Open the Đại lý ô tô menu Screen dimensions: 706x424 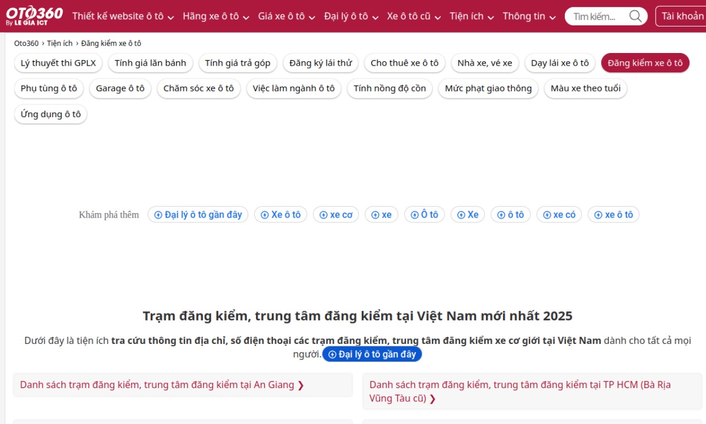tap(351, 17)
